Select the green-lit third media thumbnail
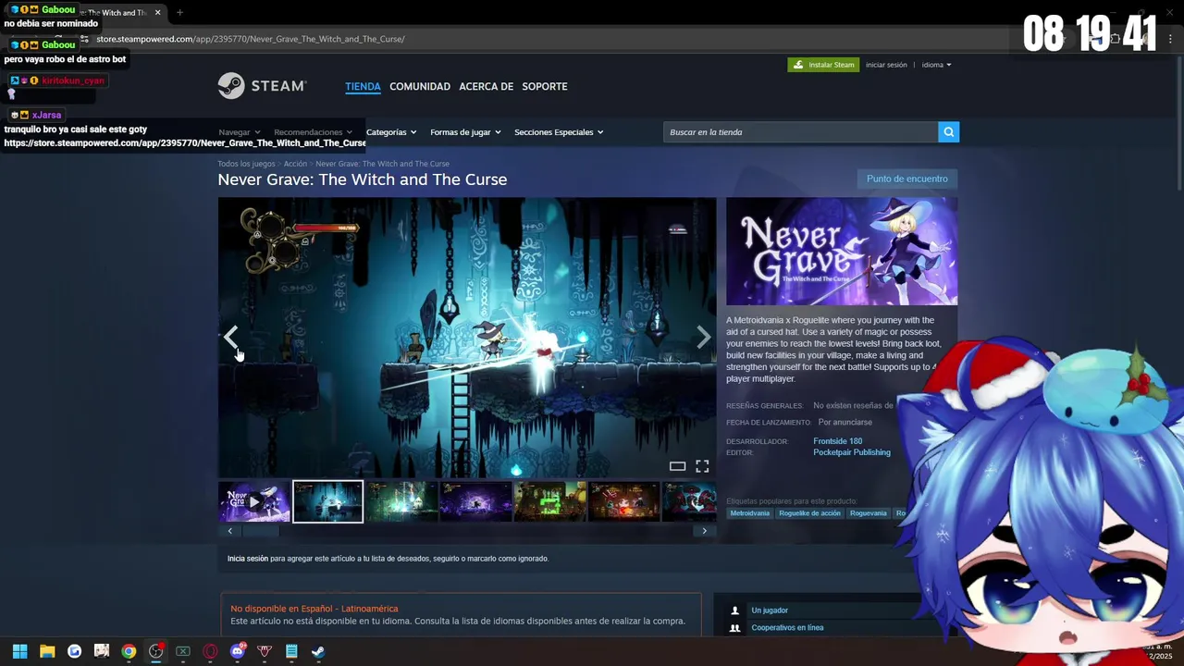 [402, 501]
